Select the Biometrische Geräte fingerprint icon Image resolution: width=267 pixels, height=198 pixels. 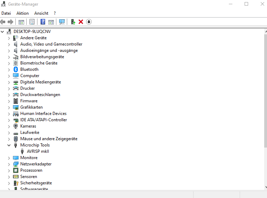16,63
